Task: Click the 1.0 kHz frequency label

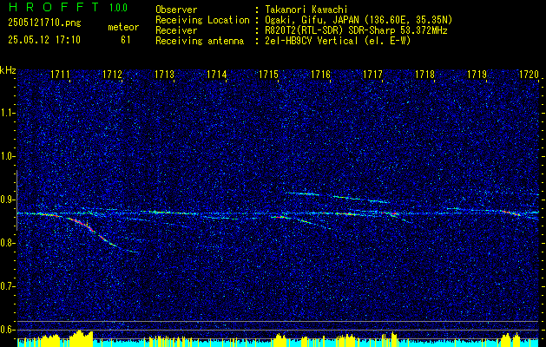Action: click(x=7, y=156)
